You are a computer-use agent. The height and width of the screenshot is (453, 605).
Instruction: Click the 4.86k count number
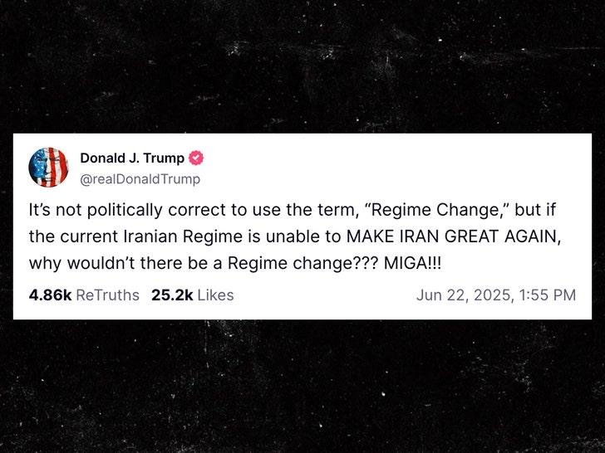[50, 295]
